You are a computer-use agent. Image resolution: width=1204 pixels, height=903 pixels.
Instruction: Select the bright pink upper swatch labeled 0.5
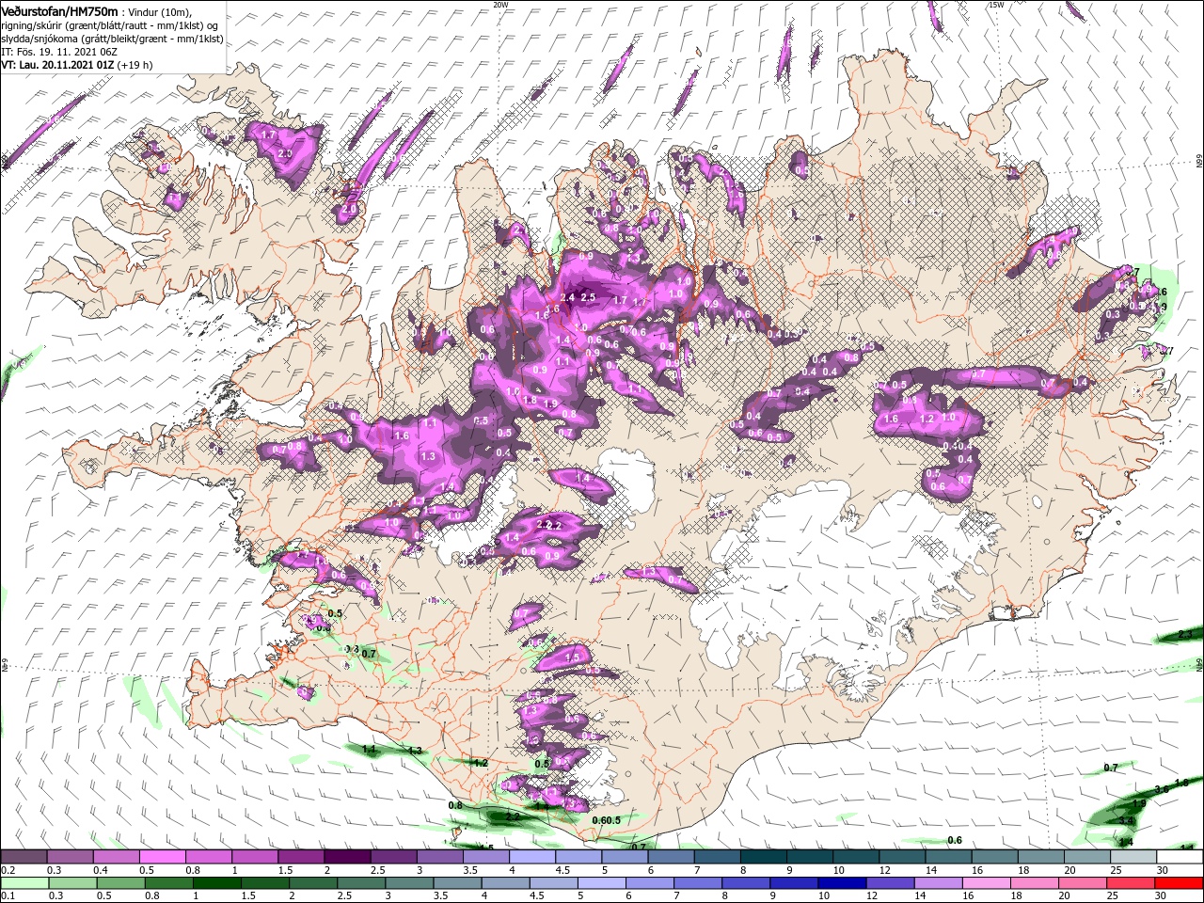pos(162,857)
